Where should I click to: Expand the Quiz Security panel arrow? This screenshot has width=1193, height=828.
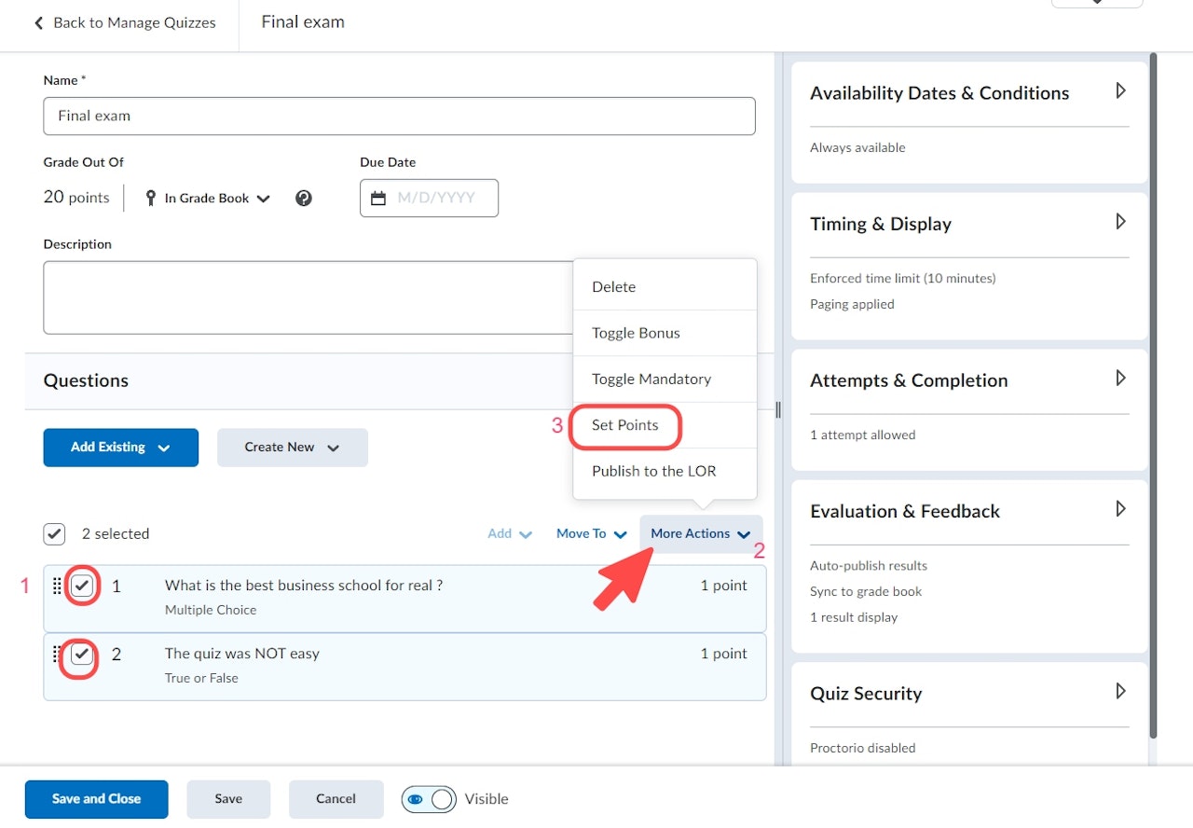coord(1121,692)
